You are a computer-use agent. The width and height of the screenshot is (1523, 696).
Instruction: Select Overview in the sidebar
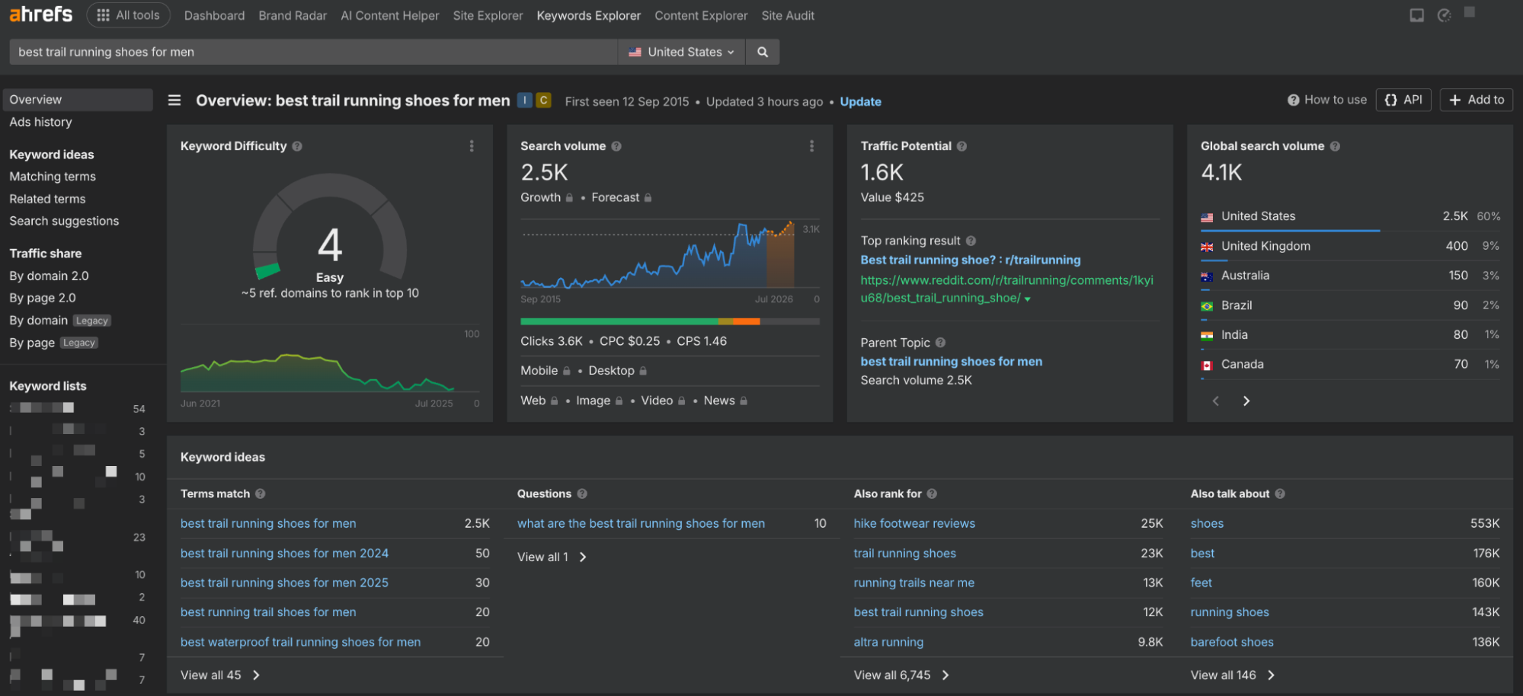pyautogui.click(x=78, y=100)
